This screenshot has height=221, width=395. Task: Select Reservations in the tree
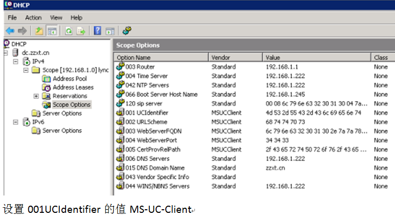tap(70, 96)
